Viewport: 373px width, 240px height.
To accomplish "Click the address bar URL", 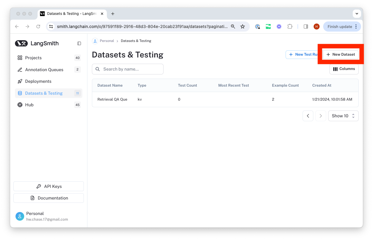I will point(142,27).
